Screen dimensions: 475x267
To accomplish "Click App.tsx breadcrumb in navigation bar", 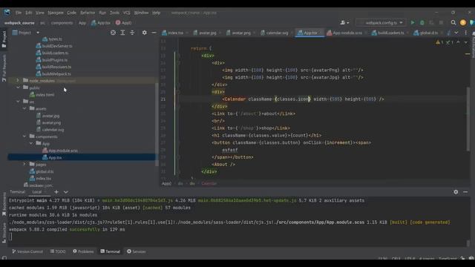I will [101, 23].
